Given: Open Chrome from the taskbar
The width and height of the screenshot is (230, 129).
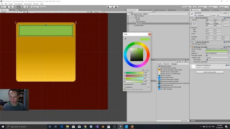Looking at the screenshot, I should [x=85, y=126].
